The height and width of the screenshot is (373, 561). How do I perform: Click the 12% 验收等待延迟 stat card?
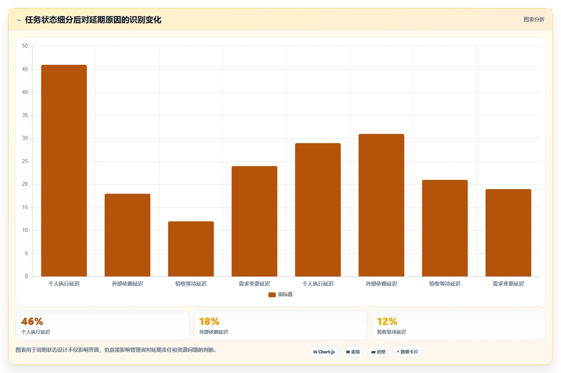pos(458,325)
